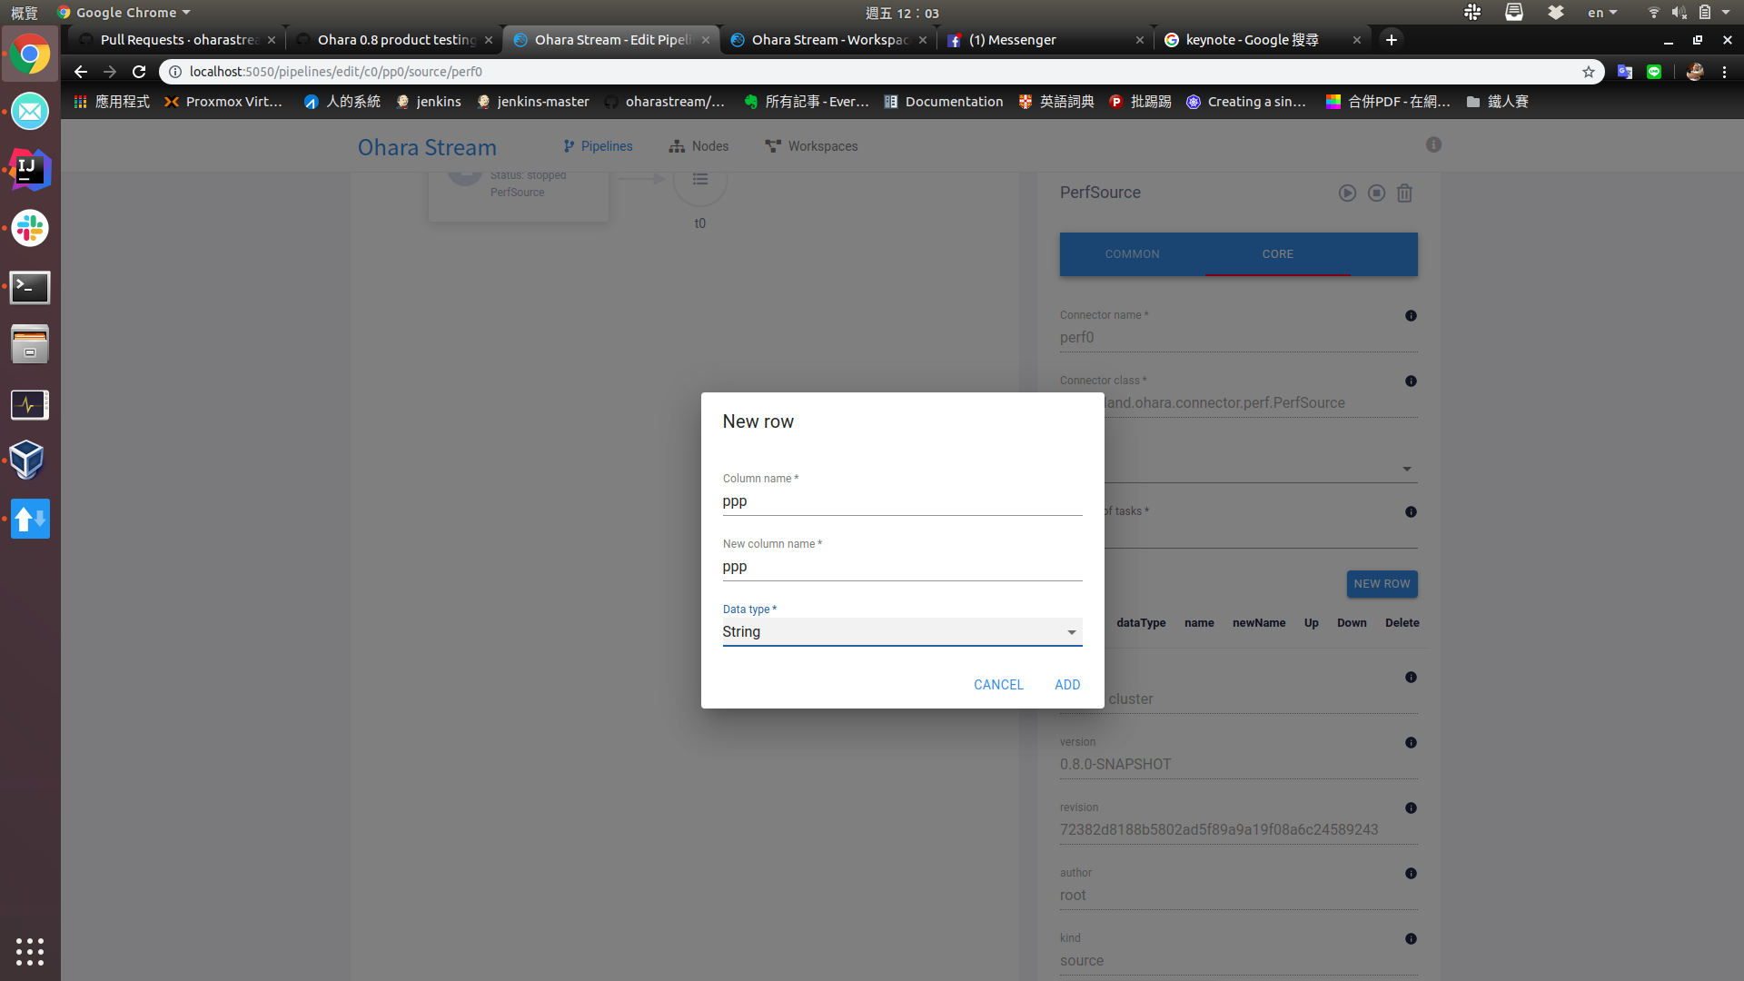Click the ADD button in New row dialog

pos(1067,685)
